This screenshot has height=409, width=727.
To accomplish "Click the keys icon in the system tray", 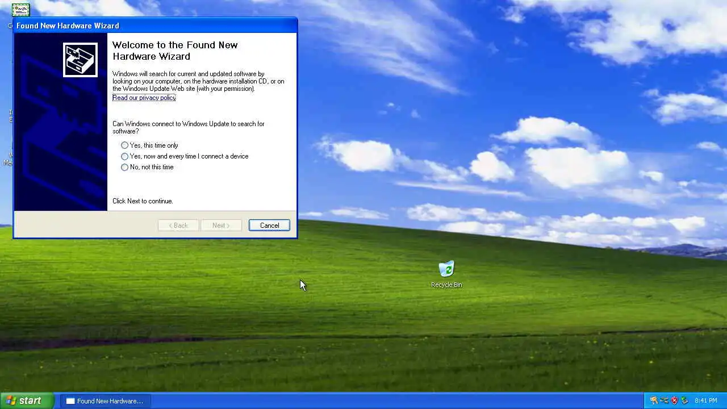I will click(654, 400).
